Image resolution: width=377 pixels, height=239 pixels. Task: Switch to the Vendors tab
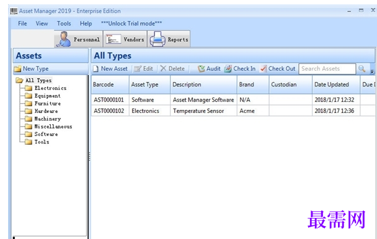[125, 39]
